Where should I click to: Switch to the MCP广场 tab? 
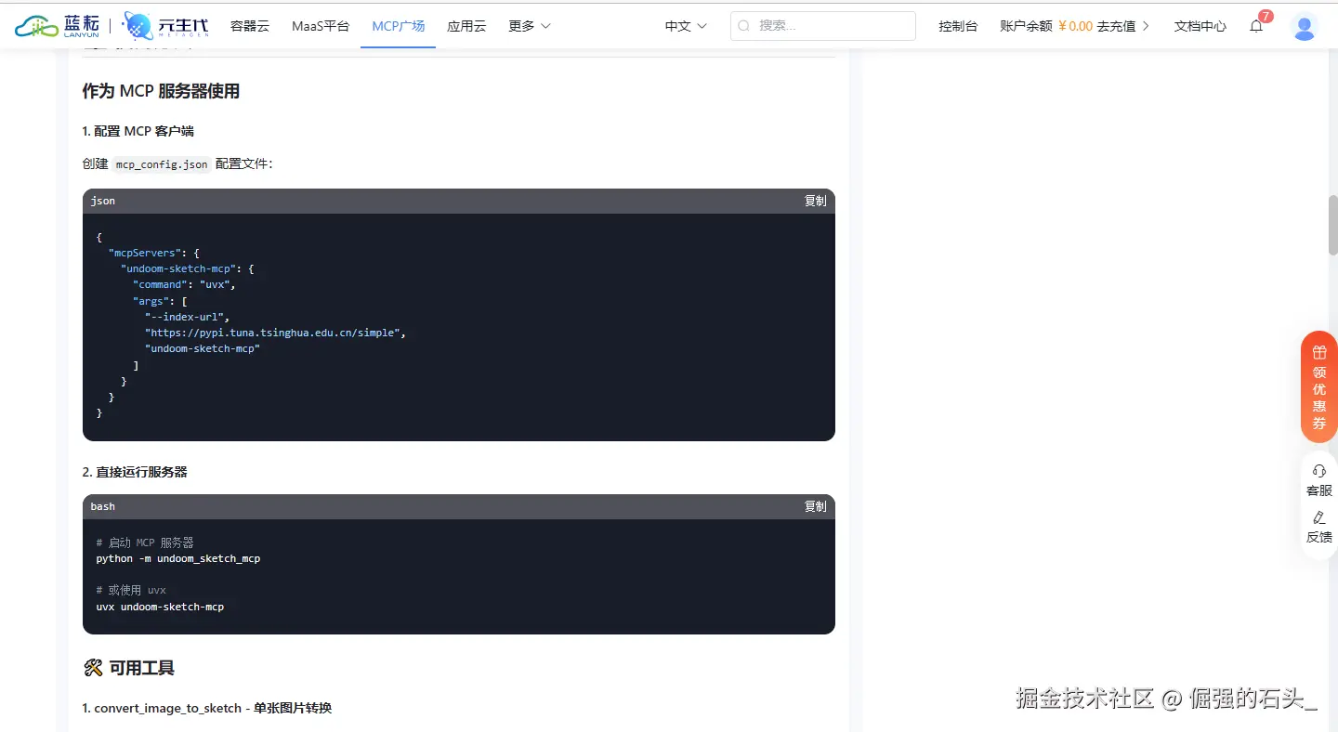point(398,26)
